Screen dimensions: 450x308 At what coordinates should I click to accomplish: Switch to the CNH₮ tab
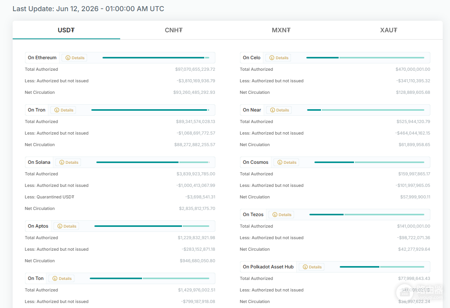point(174,30)
